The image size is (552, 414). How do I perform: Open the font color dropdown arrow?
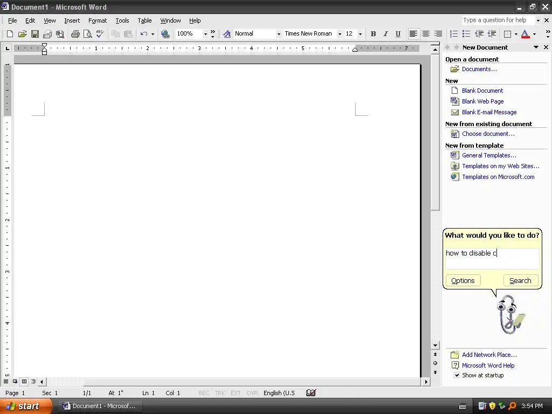coord(534,34)
